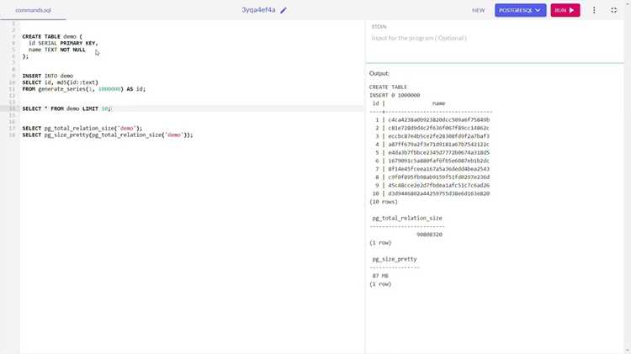Toggle fullscreen mode icon
The image size is (631, 354).
613,10
